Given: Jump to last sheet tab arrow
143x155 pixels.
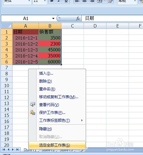Looking at the screenshot, I should click(x=18, y=150).
